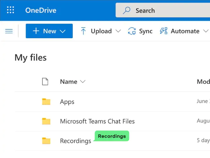Click the magnifier search icon
210x158 pixels.
pyautogui.click(x=127, y=10)
